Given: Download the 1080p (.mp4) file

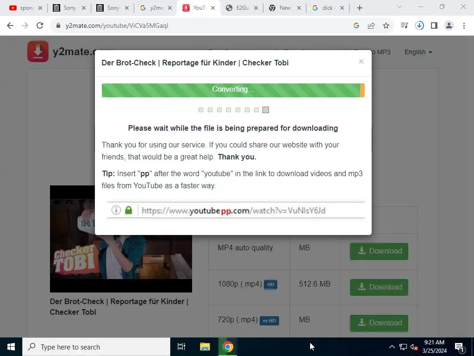Looking at the screenshot, I should [379, 287].
